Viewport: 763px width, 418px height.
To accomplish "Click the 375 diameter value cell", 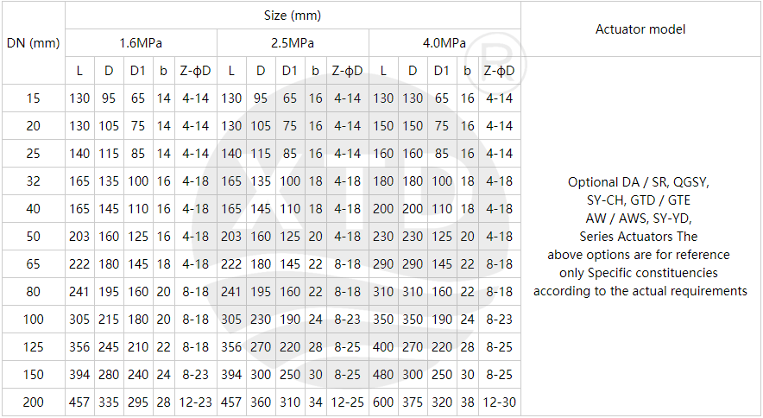I will (413, 402).
